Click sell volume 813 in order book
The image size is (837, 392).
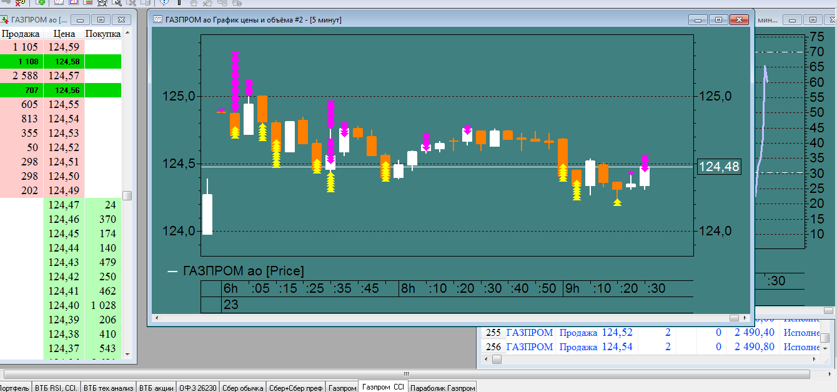tap(29, 119)
